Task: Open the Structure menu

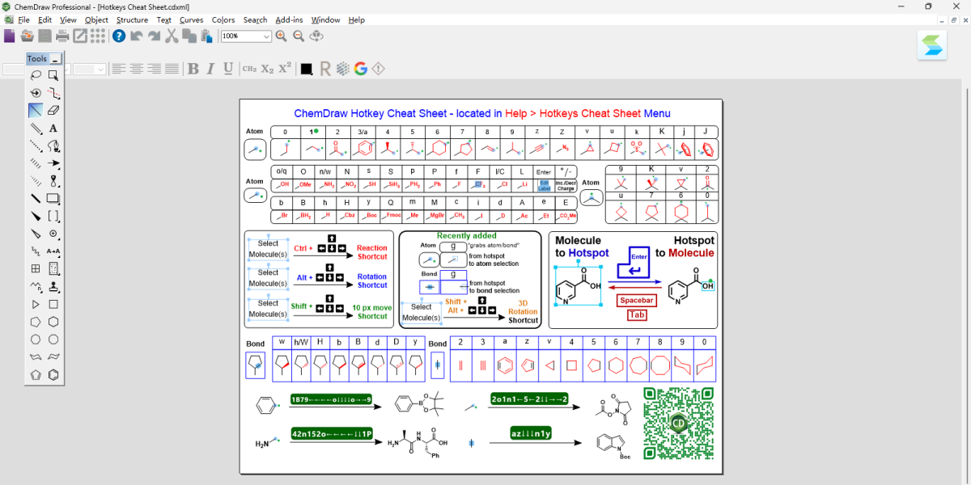Action: point(132,19)
